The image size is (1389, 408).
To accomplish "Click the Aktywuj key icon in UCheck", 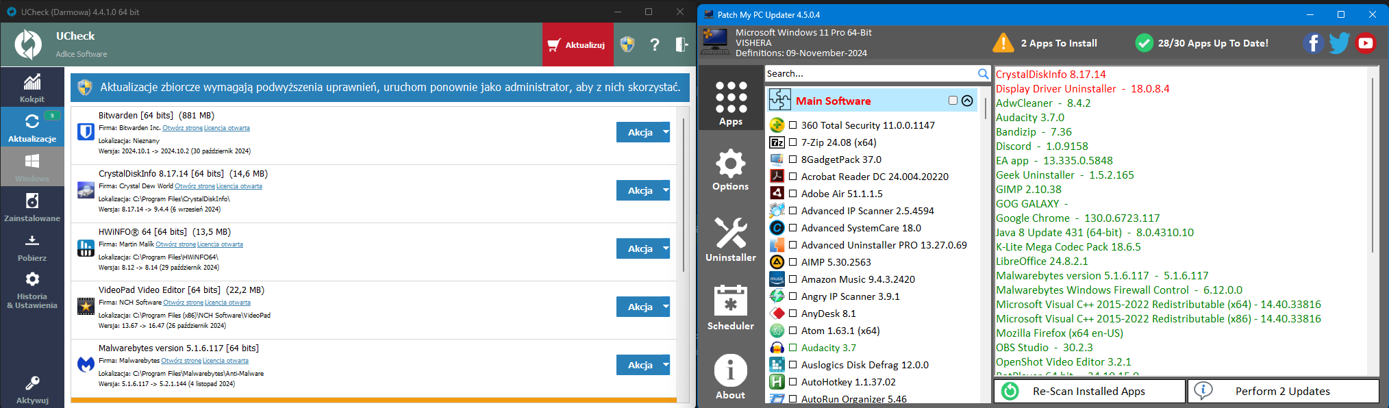I will click(32, 383).
